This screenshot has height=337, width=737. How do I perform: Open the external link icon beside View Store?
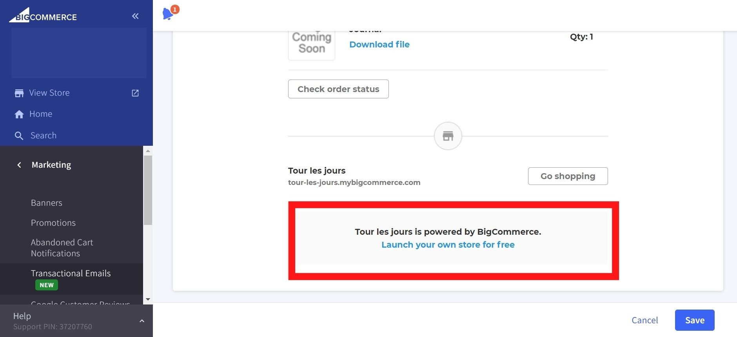click(135, 93)
